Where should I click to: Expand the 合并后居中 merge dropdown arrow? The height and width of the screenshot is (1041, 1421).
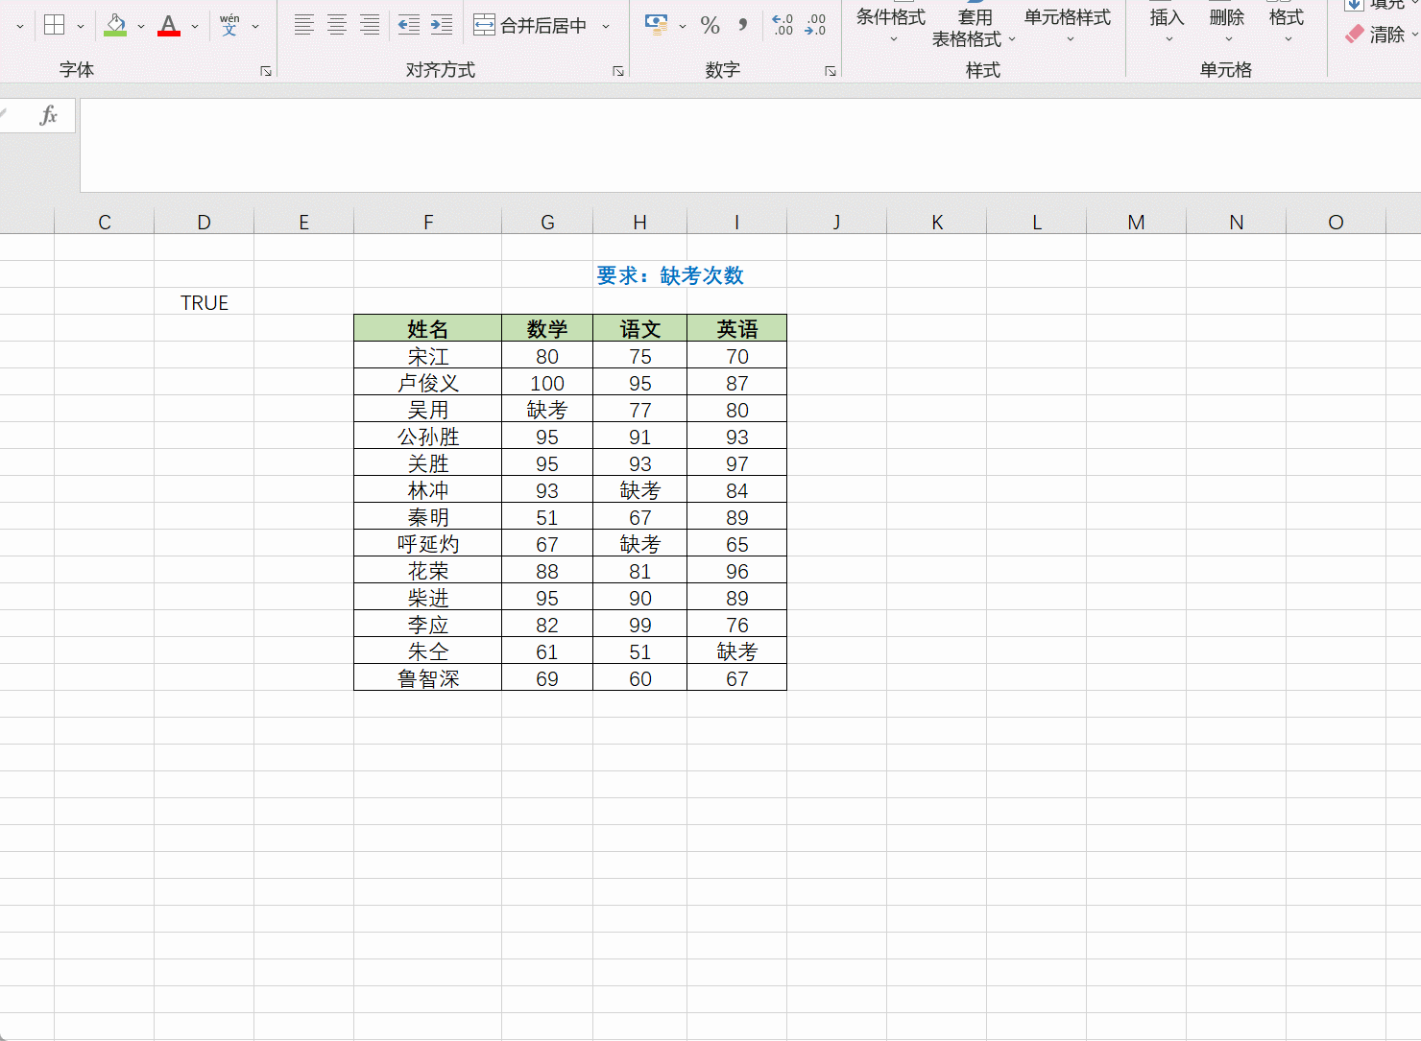606,26
